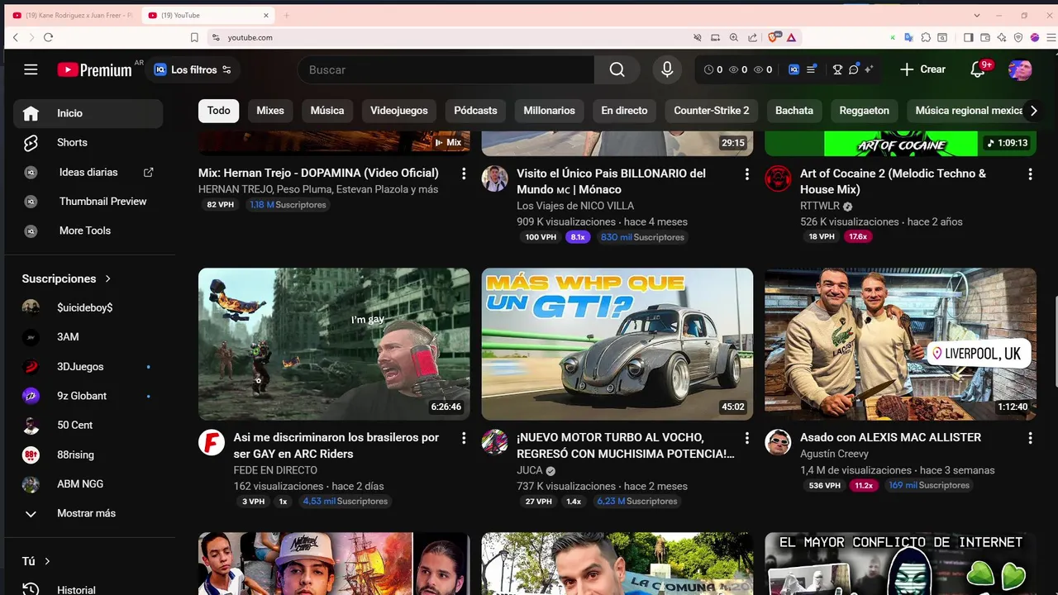Open options menu for Mónaco video
The height and width of the screenshot is (595, 1058).
pos(746,174)
